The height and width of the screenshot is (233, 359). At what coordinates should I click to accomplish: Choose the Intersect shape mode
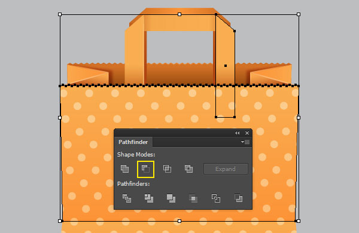tap(167, 169)
